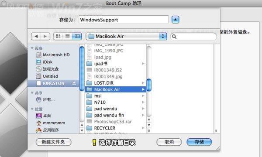This screenshot has height=157, width=262.
Task: Select the IR001349.jpg file
Action: [115, 77]
